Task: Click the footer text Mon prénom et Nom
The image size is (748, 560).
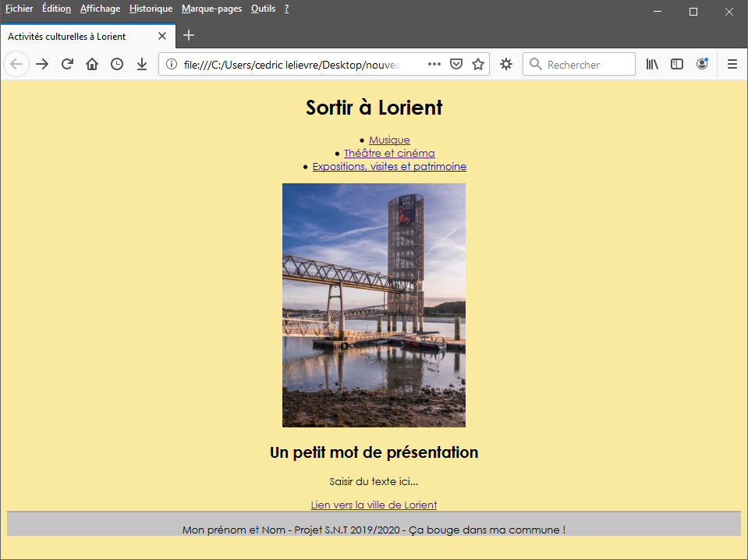Action: [374, 530]
